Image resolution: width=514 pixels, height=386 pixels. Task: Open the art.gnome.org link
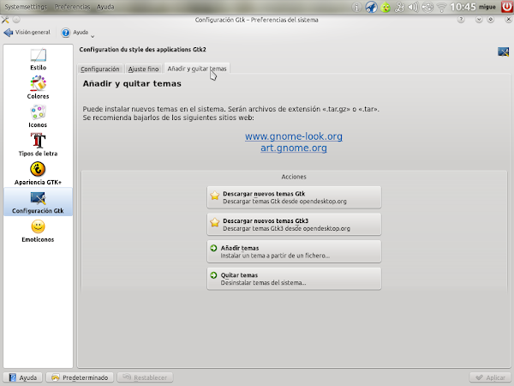(294, 148)
